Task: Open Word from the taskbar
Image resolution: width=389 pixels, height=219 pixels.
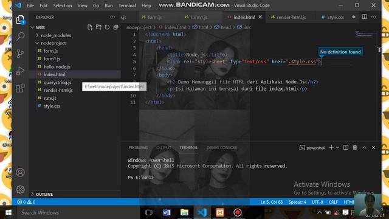Action: (x=167, y=212)
